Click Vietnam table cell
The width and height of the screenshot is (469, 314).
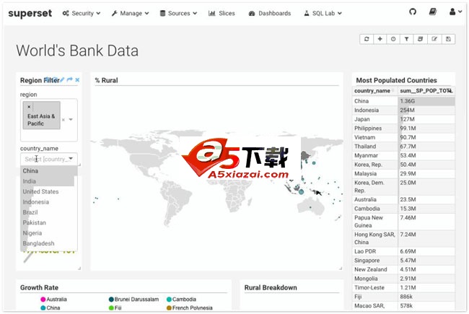[375, 137]
